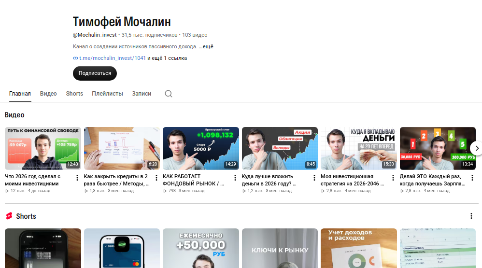482x268 pixels.
Task: Open video title 'Куда лучше вложить деньги в 2026 году?'
Action: click(x=269, y=180)
